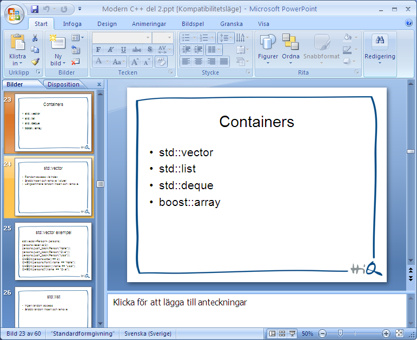This screenshot has width=417, height=340.
Task: Open the Figurer shapes gallery
Action: [268, 49]
